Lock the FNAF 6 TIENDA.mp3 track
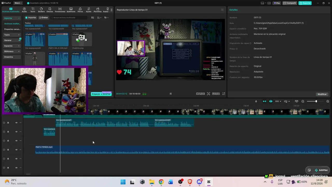332x187 pixels. (8, 150)
